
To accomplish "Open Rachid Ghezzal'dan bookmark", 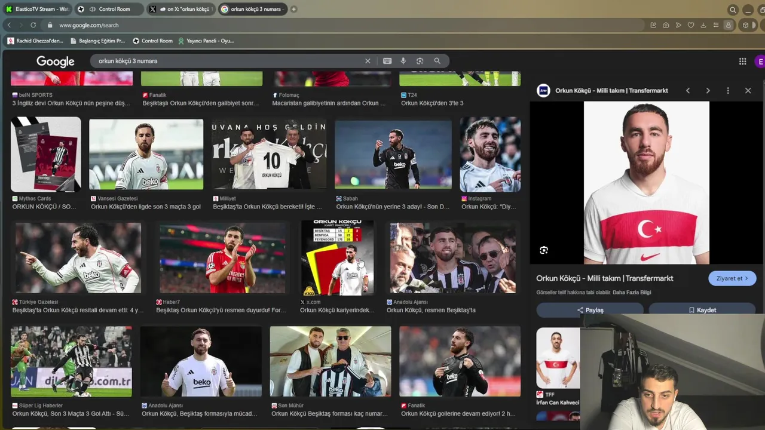I will [35, 41].
